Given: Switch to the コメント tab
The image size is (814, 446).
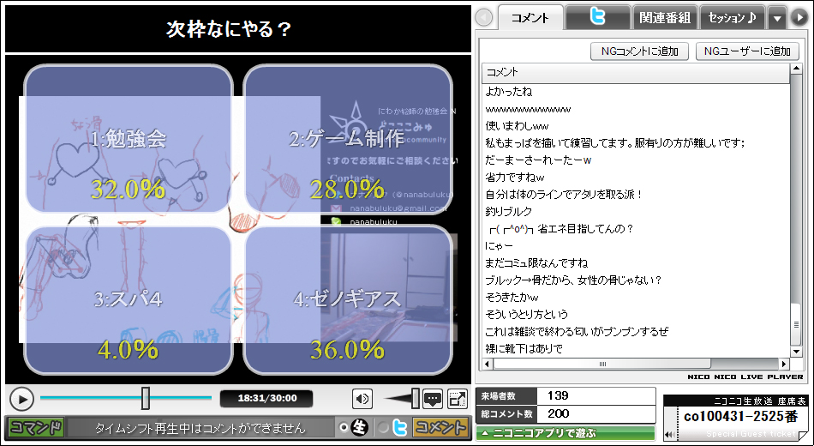Looking at the screenshot, I should (x=530, y=18).
